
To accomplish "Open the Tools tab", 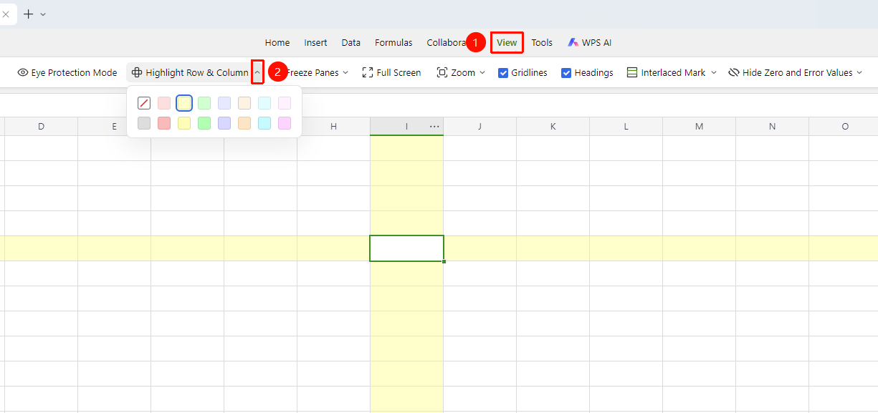I will (542, 42).
